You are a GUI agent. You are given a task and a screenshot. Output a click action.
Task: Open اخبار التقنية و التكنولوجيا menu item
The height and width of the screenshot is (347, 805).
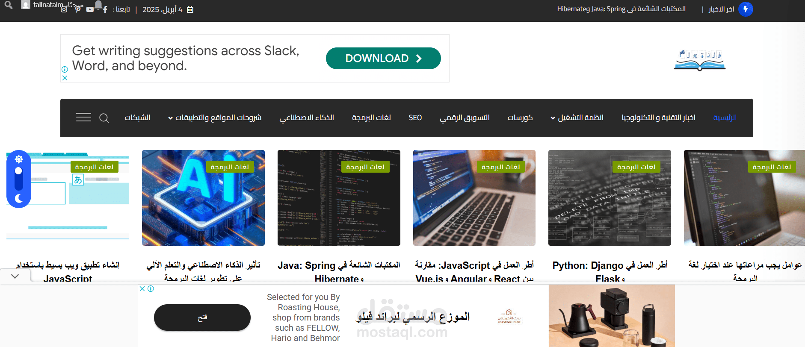(x=658, y=118)
